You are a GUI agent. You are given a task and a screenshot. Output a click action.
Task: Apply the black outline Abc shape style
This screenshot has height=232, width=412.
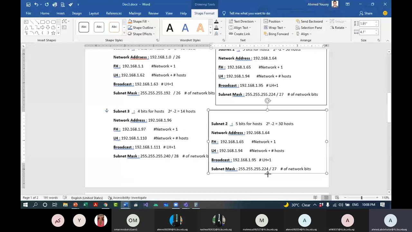point(84,27)
